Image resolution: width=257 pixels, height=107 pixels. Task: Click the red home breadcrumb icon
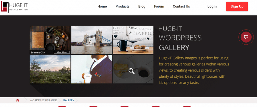point(18,100)
